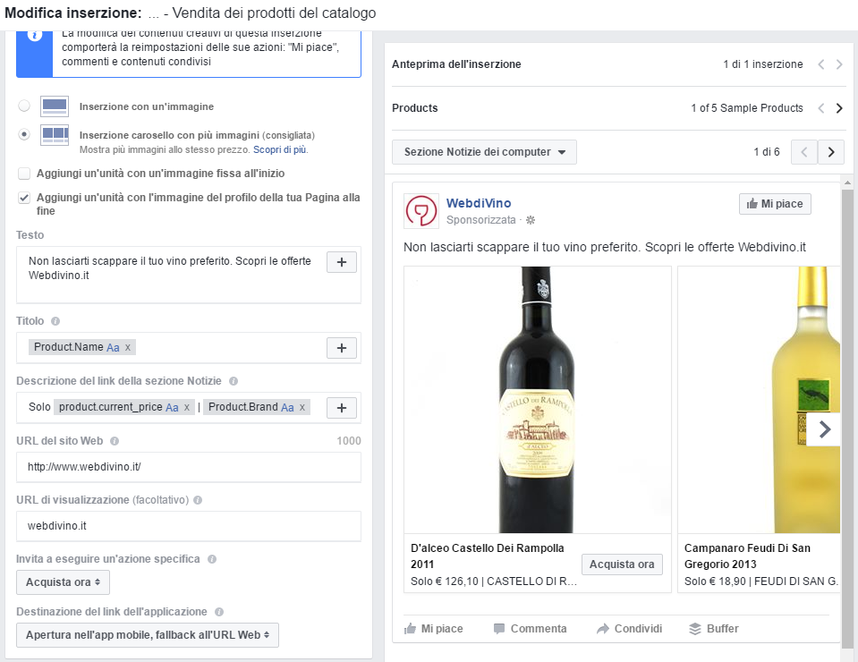
Task: Check Aggiungi un'unità con un'immagine fissa all'inizio
Action: (x=24, y=174)
